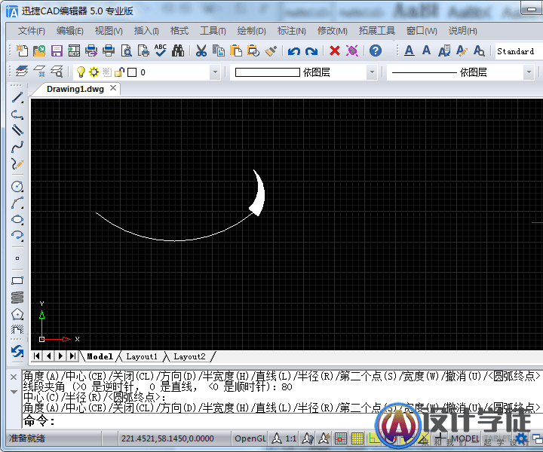Open the Standard text style dropdown

pos(518,51)
